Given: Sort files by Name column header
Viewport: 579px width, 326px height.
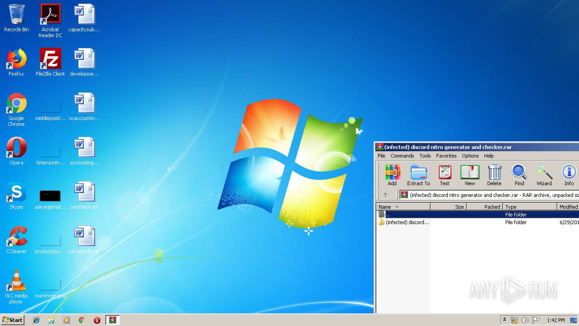Looking at the screenshot, I should [x=403, y=207].
